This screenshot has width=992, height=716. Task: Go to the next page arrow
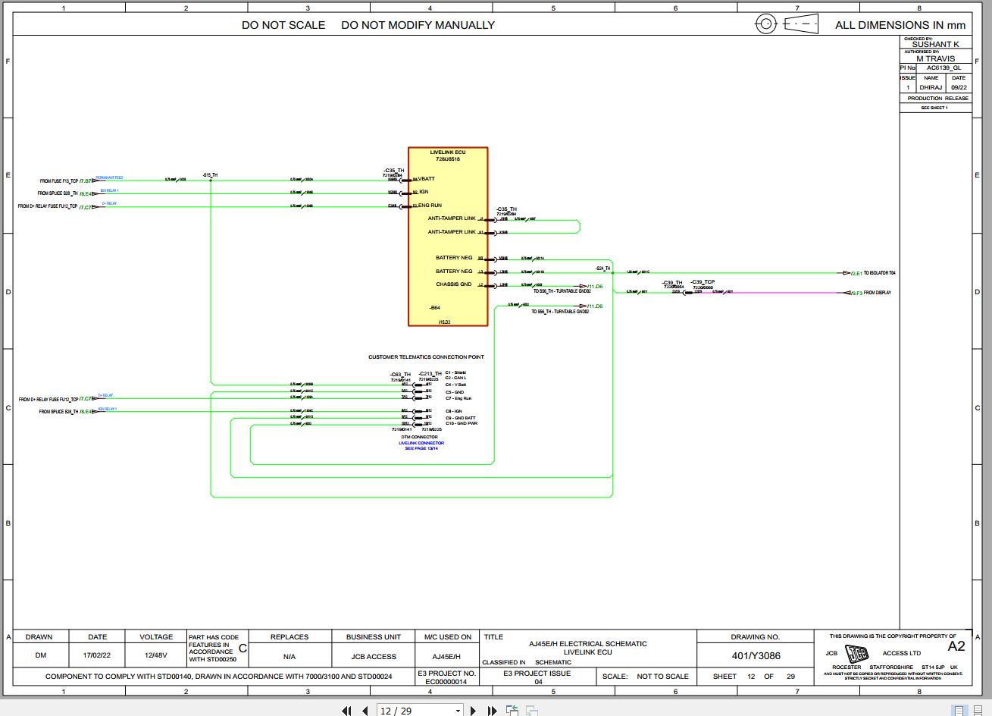coord(474,711)
